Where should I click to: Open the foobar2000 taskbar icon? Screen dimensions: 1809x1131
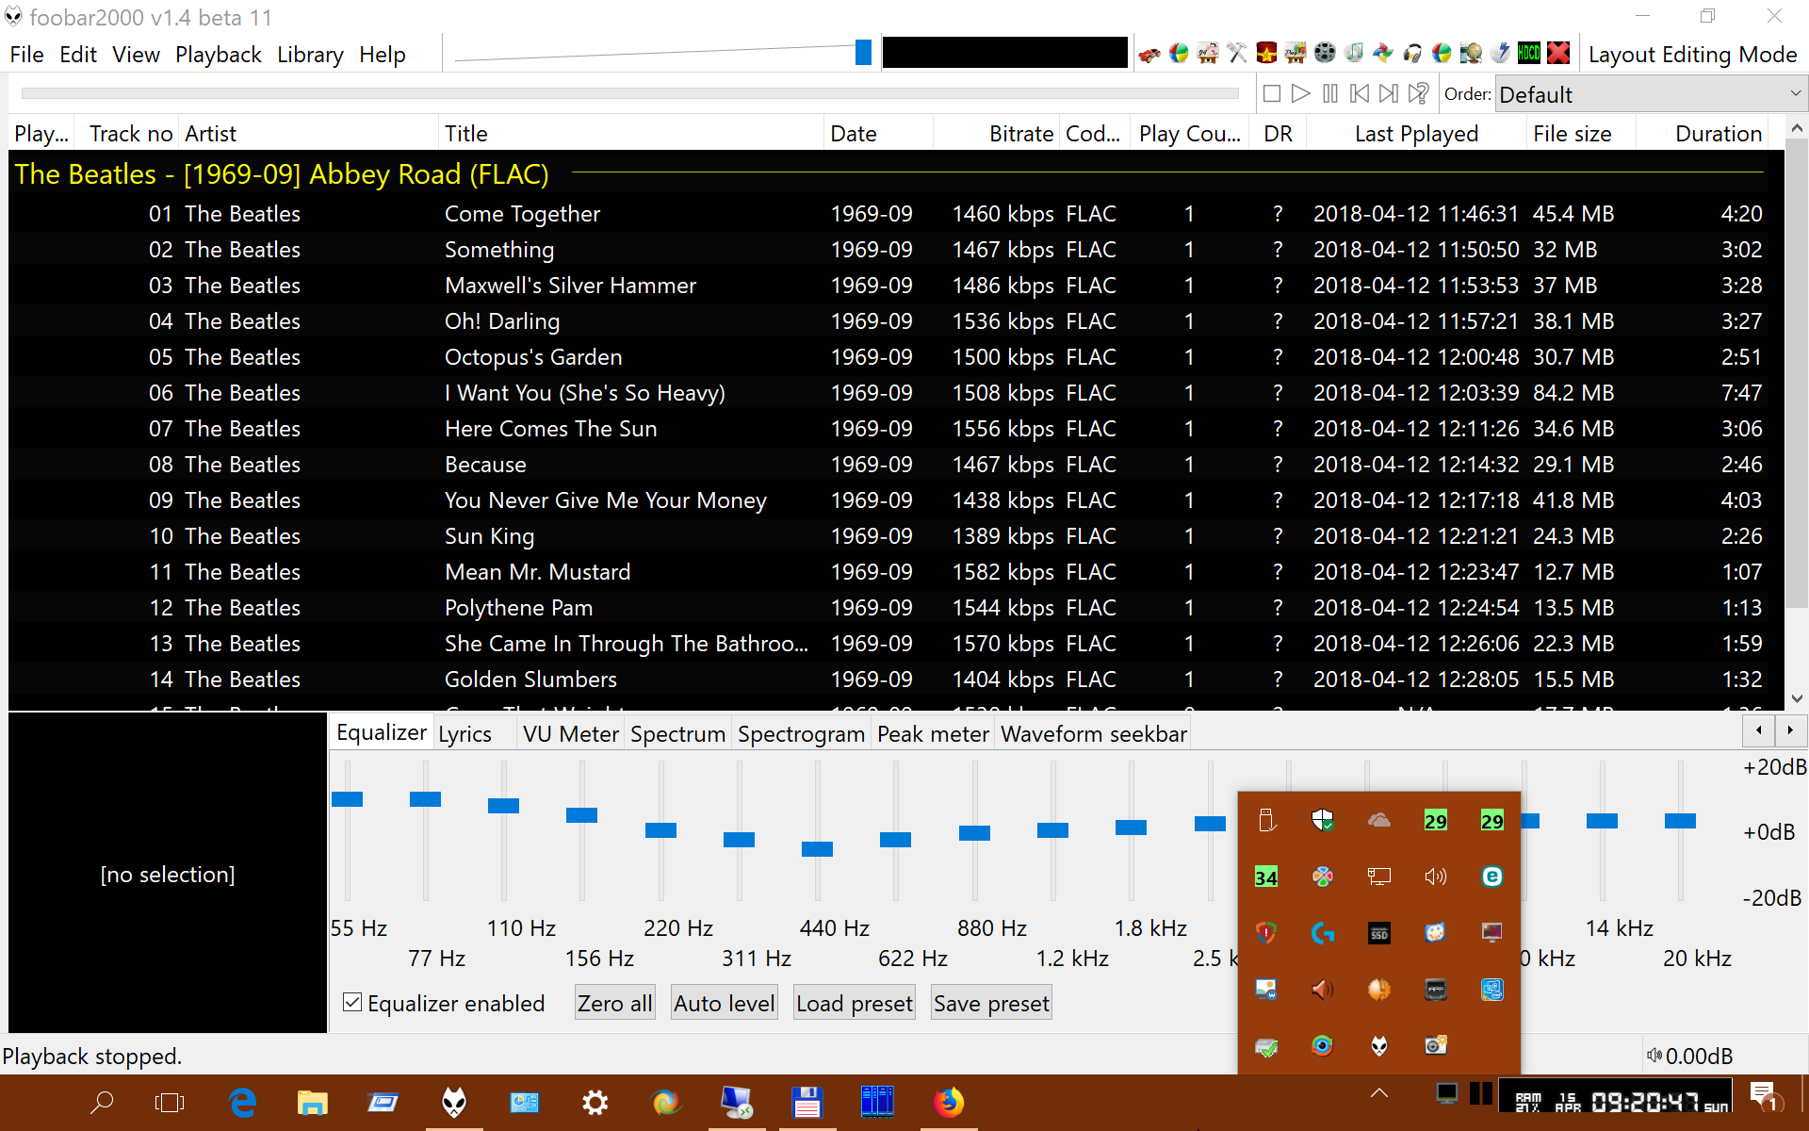[454, 1102]
